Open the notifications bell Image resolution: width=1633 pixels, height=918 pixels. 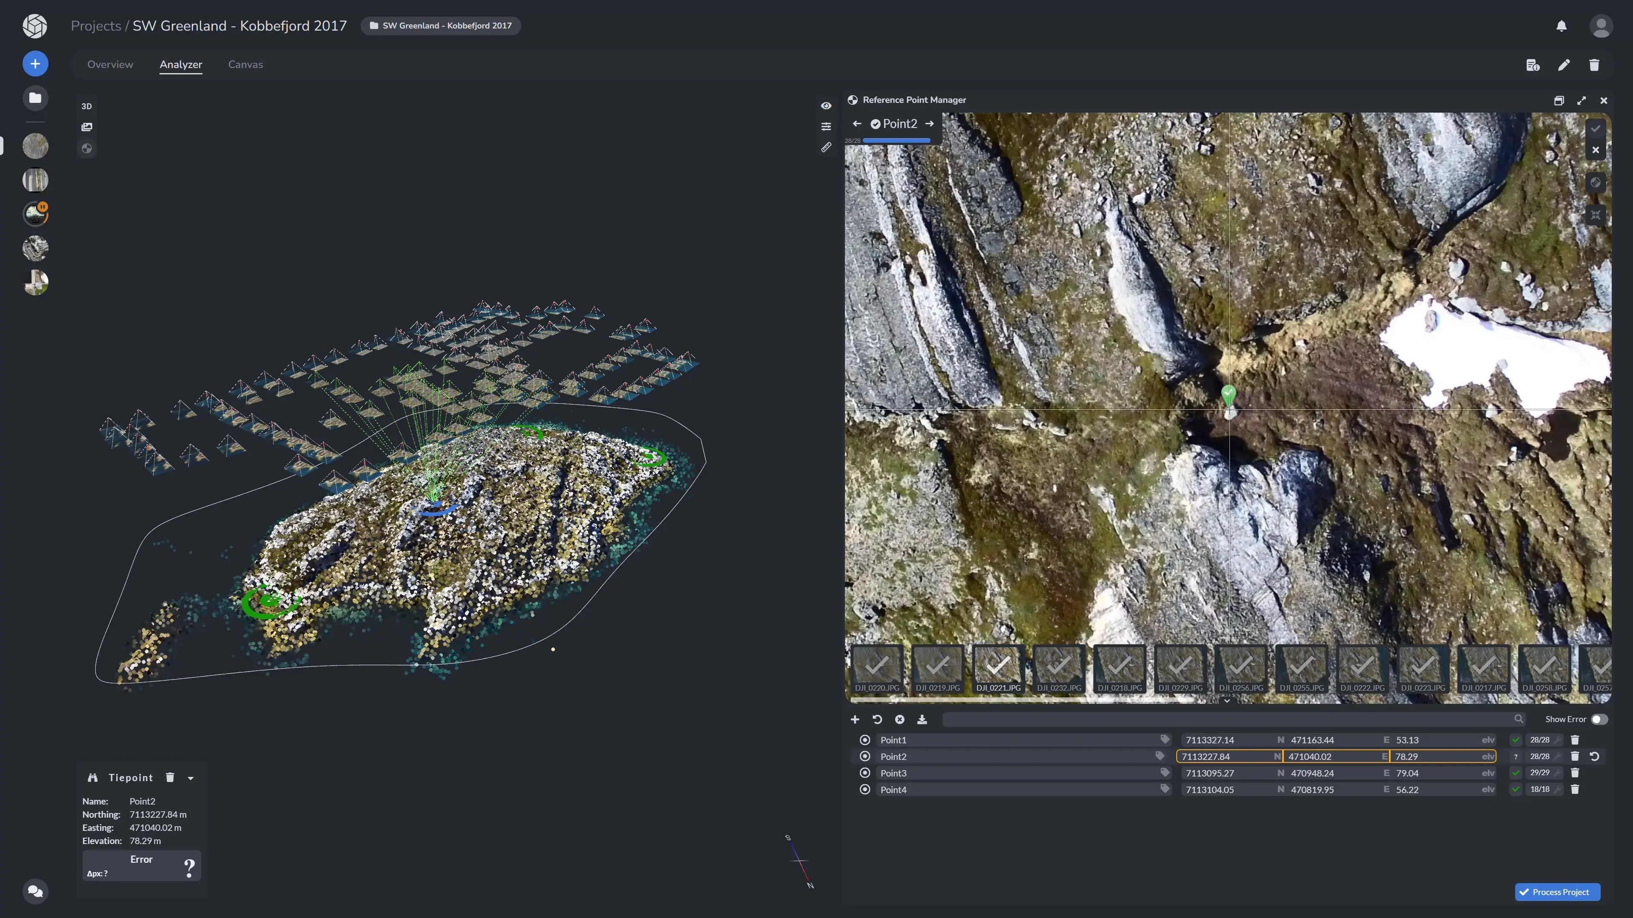pyautogui.click(x=1562, y=26)
